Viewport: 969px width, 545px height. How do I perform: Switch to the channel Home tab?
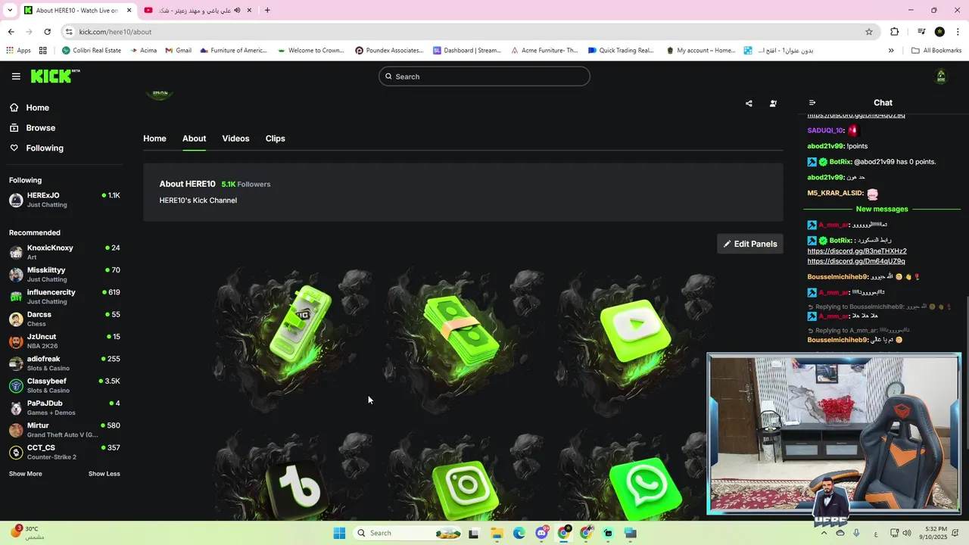154,139
